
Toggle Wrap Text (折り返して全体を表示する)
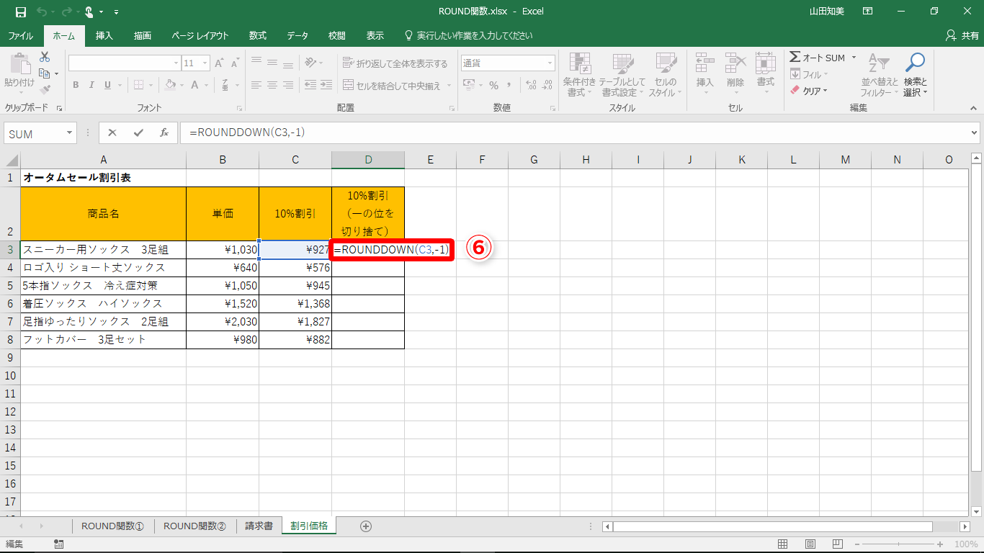[x=395, y=63]
